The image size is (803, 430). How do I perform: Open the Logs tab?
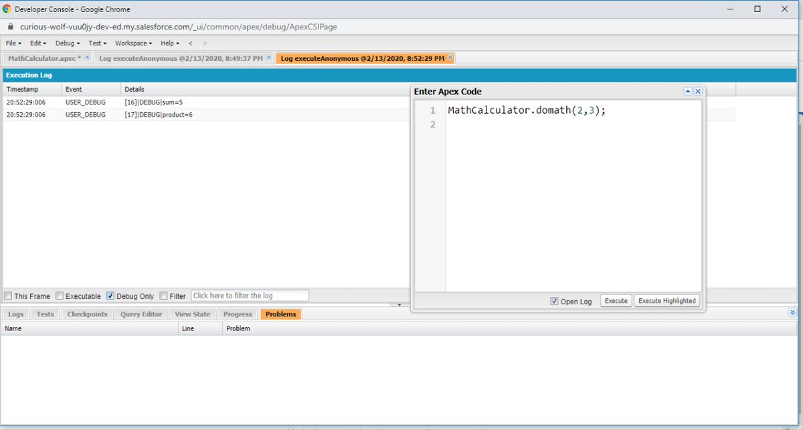tap(16, 314)
